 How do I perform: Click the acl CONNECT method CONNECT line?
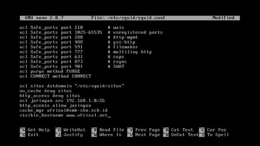(55, 76)
